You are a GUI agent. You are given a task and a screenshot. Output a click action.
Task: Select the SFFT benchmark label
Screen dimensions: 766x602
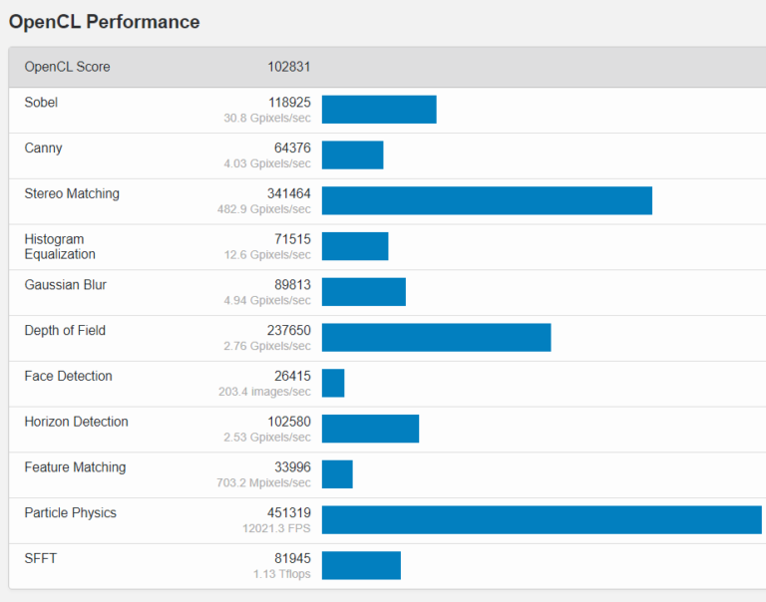coord(41,558)
